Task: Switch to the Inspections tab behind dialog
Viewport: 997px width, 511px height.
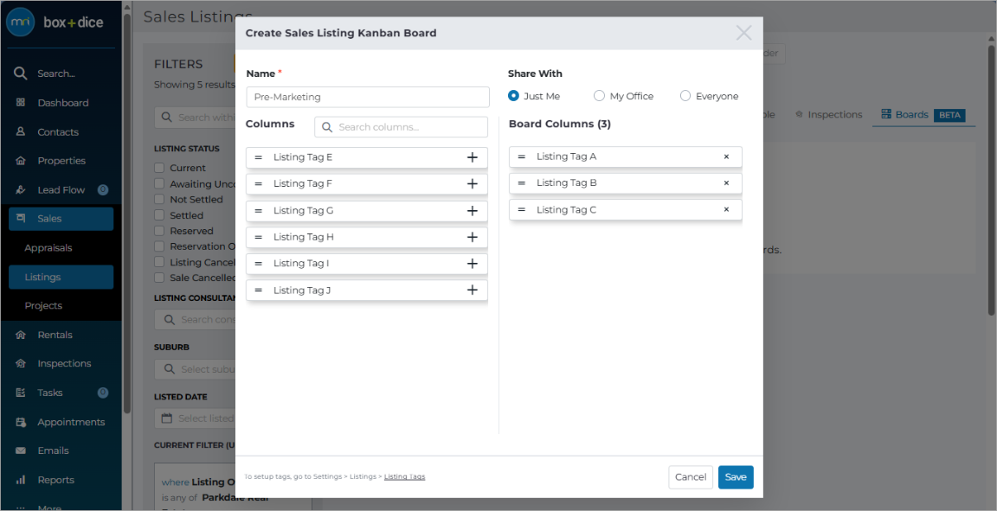Action: point(828,114)
